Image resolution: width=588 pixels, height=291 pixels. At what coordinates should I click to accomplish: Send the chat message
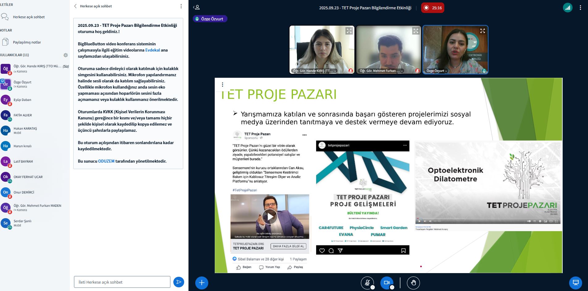(x=179, y=282)
